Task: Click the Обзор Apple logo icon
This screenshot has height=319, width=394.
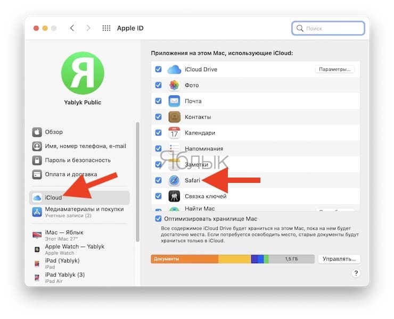Action: point(37,132)
